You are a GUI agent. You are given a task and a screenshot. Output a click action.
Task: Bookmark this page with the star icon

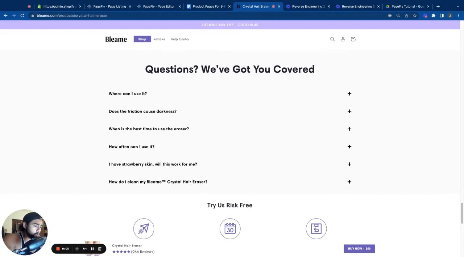[415, 16]
